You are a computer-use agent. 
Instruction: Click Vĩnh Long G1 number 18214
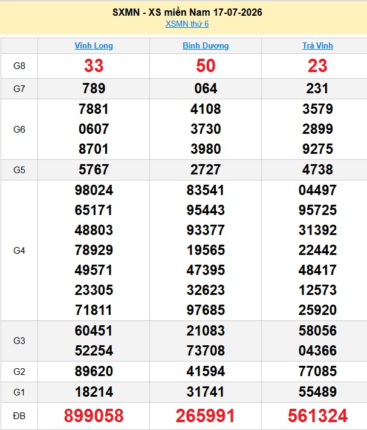point(94,392)
